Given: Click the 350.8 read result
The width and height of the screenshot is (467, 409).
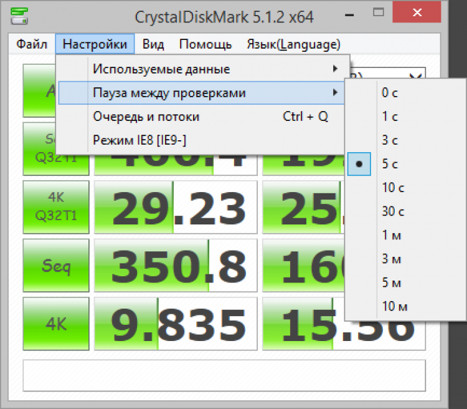Looking at the screenshot, I should coord(176,265).
